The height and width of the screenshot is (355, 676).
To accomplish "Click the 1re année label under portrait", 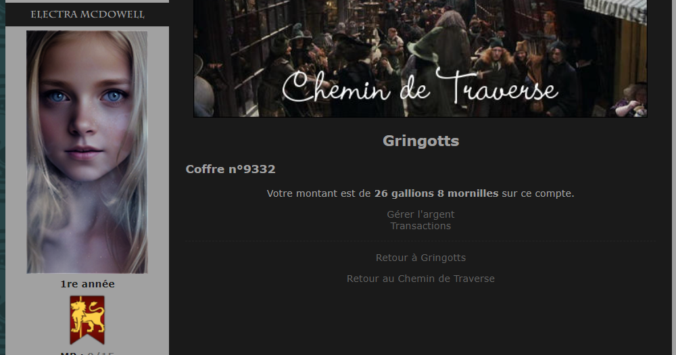I will pyautogui.click(x=87, y=284).
